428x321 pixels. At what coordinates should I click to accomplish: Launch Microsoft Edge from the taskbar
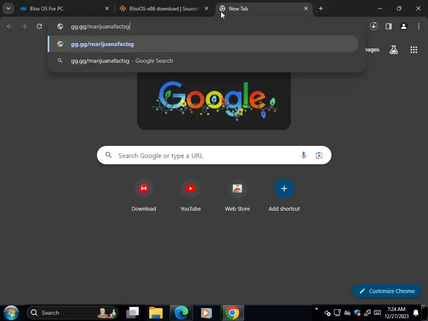[181, 313]
